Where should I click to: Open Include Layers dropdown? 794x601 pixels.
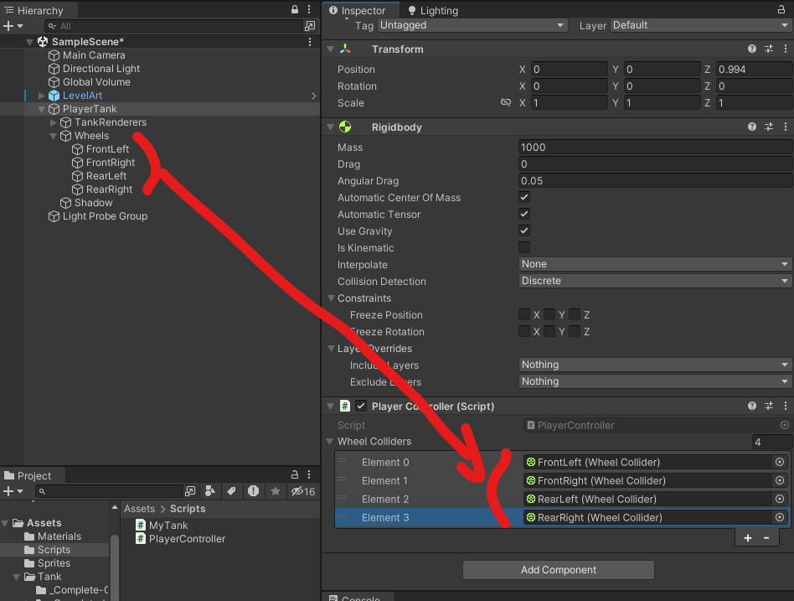[655, 365]
